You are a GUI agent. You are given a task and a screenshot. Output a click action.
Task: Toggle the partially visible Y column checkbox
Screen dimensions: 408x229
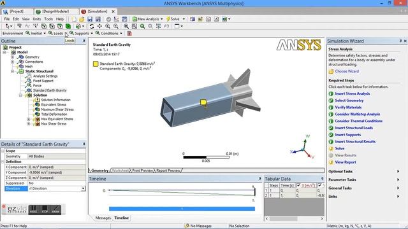319,185
